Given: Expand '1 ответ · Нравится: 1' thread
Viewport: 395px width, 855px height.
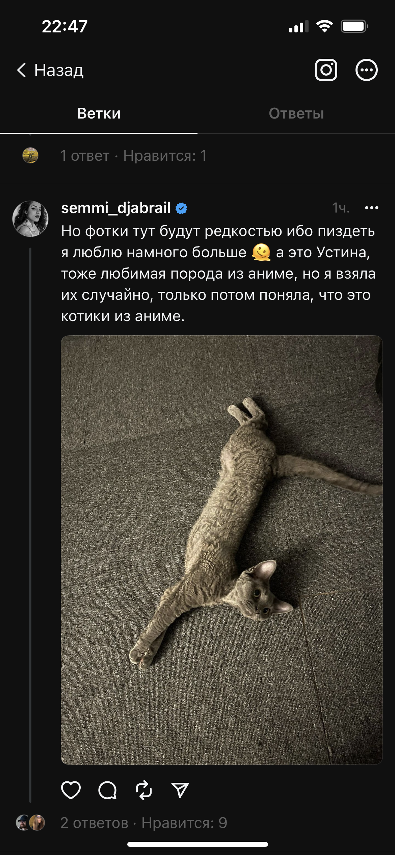Looking at the screenshot, I should pos(133,156).
